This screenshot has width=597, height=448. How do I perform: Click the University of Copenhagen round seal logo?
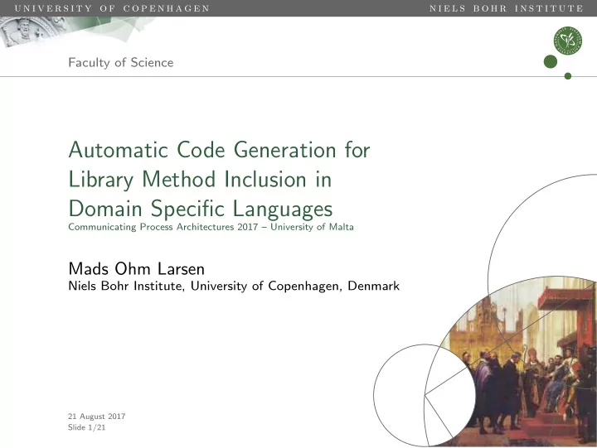coord(568,41)
